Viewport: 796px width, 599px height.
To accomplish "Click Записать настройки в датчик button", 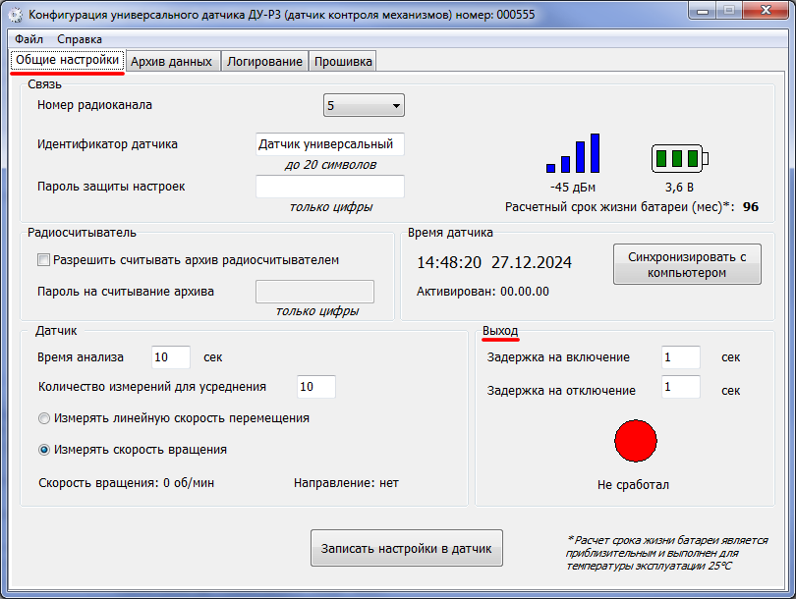I will pyautogui.click(x=407, y=548).
